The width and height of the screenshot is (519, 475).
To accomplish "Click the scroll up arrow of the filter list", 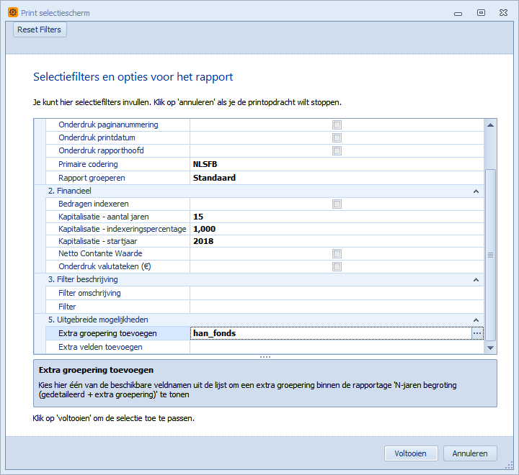I will point(491,125).
